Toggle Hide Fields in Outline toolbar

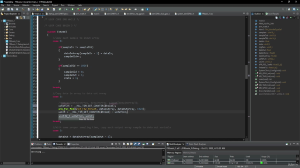tap(284, 18)
